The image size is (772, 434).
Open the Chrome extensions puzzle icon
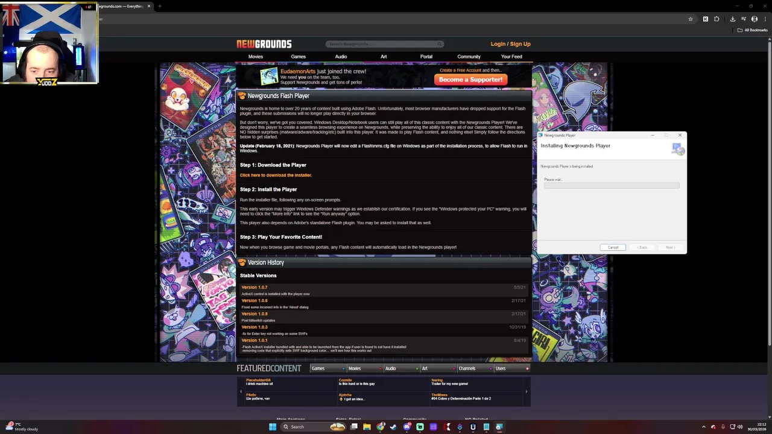point(717,19)
